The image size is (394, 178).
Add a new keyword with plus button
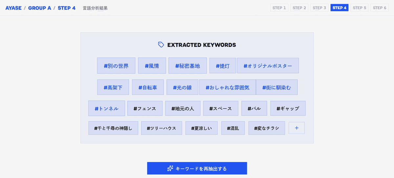click(296, 128)
